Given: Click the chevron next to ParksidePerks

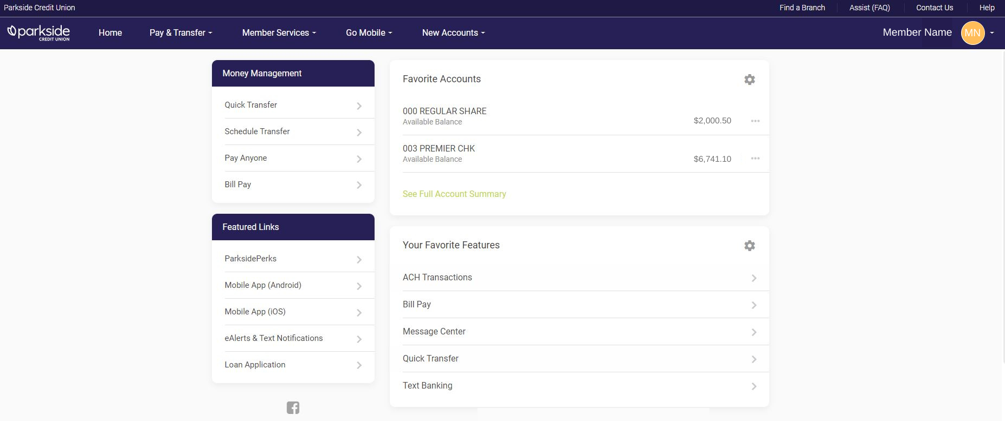Looking at the screenshot, I should pyautogui.click(x=359, y=260).
